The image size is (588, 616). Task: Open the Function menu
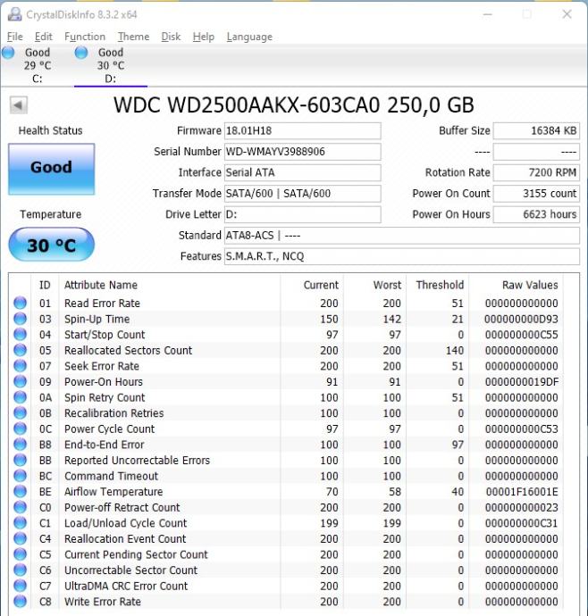coord(85,37)
